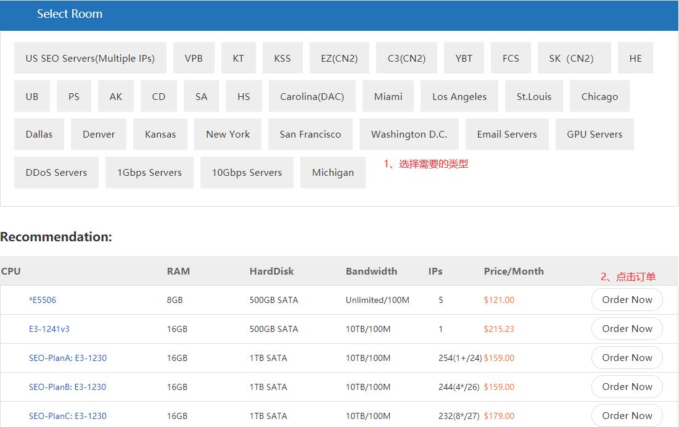Order the E3-1241v3 server at $215.23
The image size is (679, 427).
click(627, 329)
